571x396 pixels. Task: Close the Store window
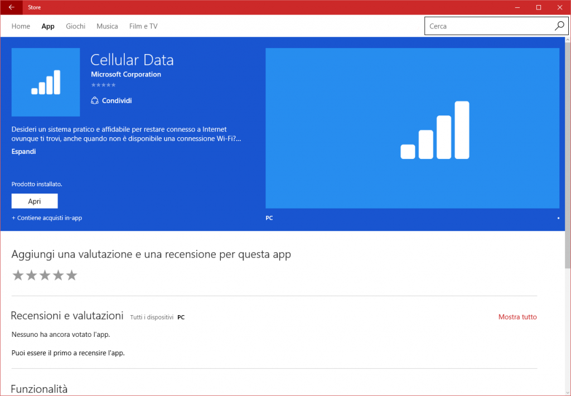[560, 7]
